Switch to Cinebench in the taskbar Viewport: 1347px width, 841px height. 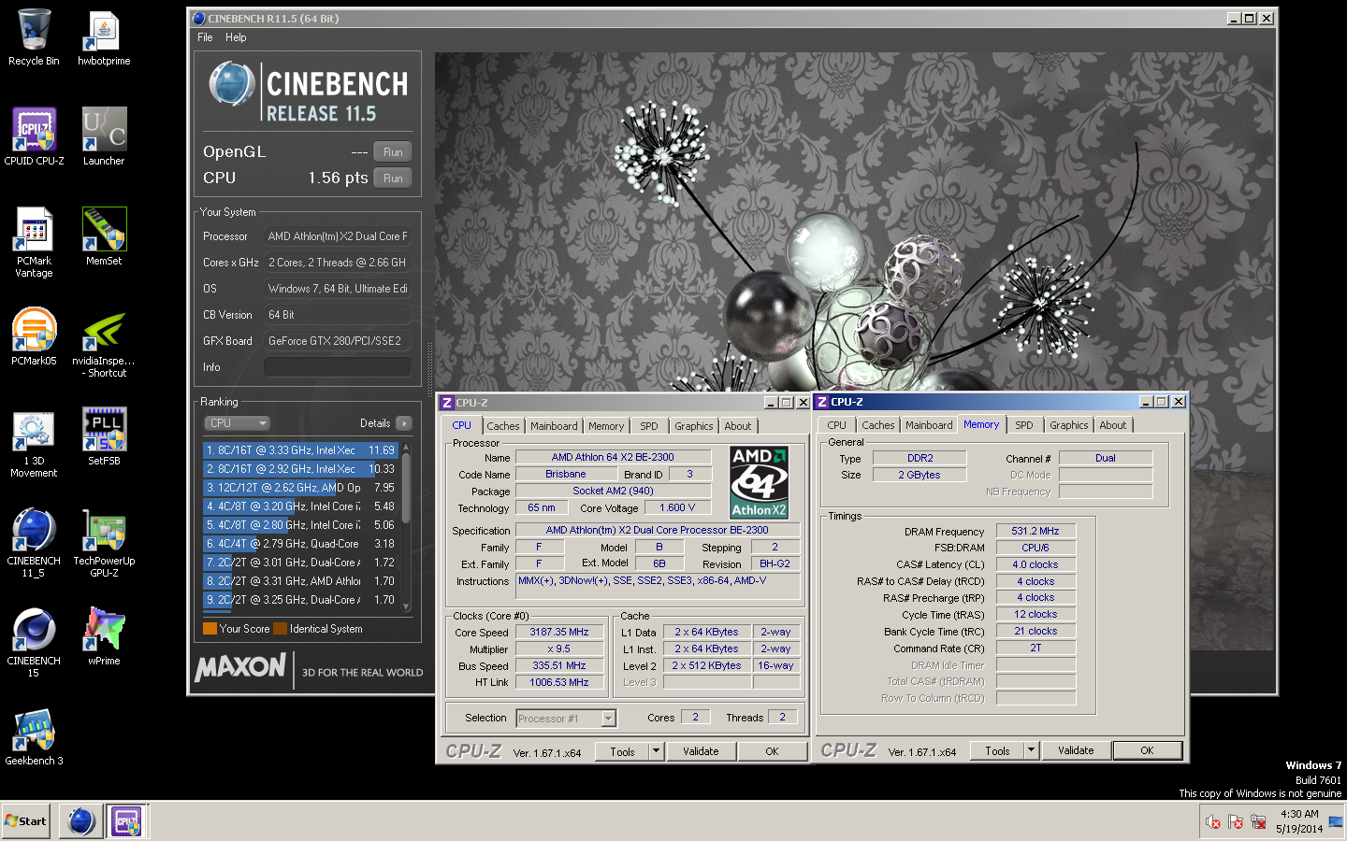81,821
